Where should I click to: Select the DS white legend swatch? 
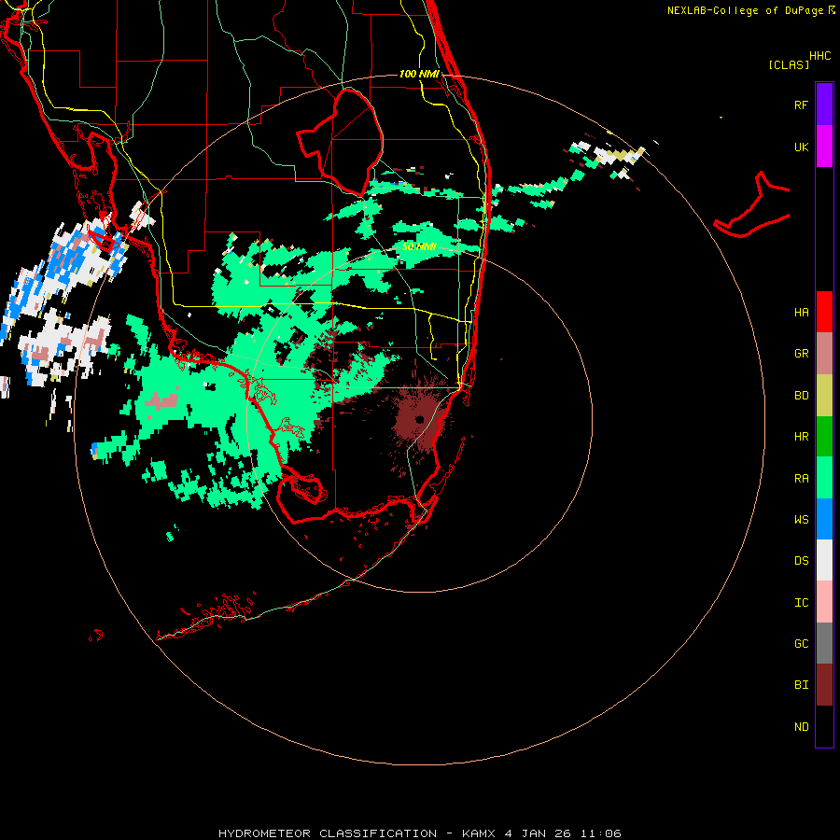coord(824,560)
